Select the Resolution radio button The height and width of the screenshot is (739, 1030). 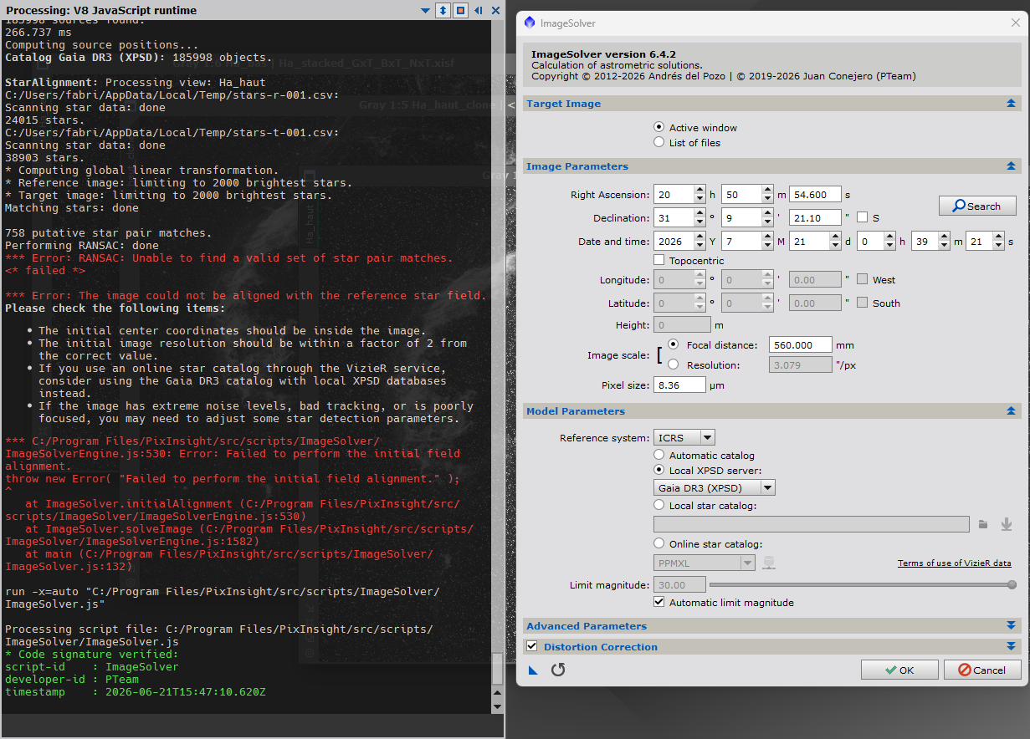[674, 364]
